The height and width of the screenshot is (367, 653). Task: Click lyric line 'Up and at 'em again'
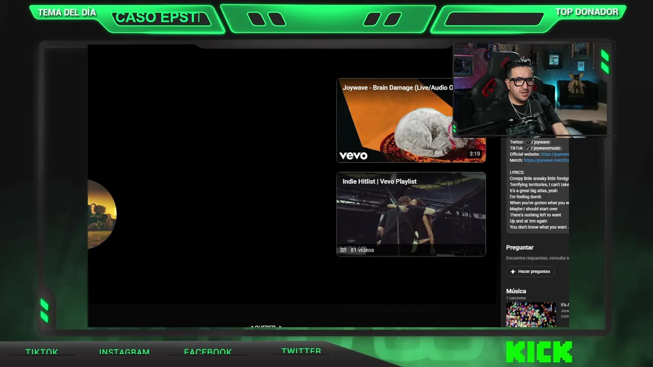528,221
